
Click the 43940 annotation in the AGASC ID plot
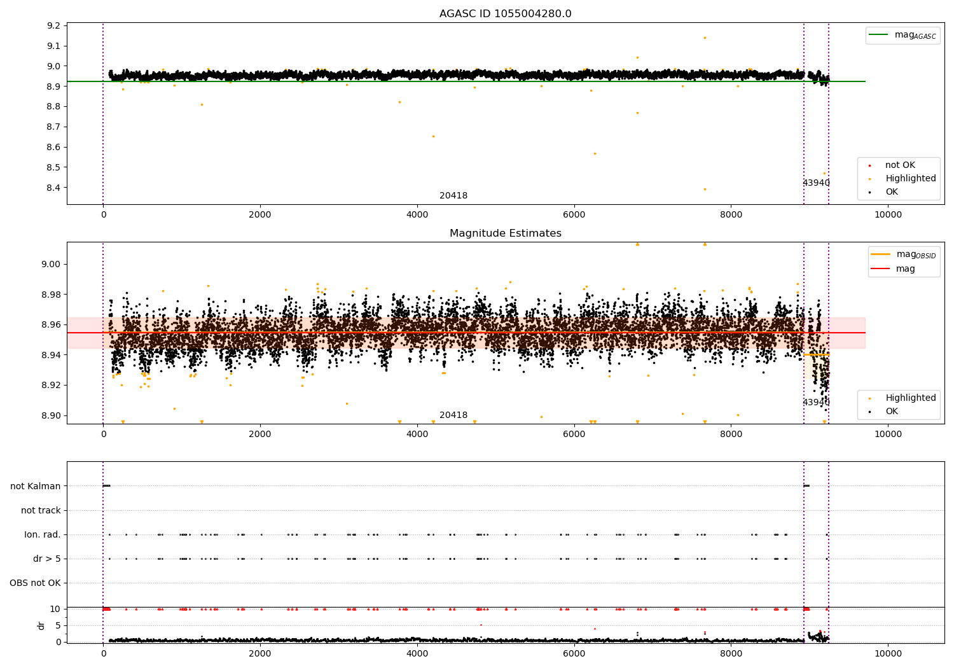click(816, 183)
